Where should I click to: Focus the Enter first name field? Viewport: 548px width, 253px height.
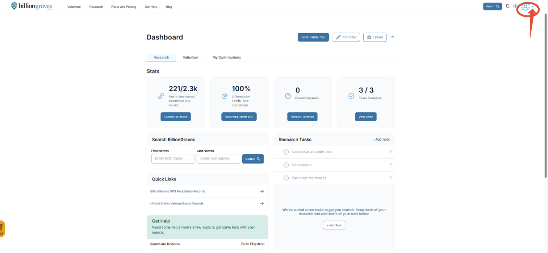173,158
